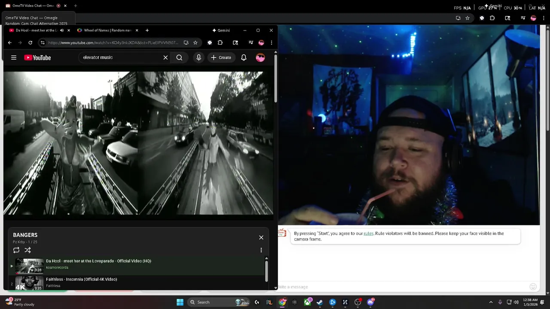Click the YouTube video player
The width and height of the screenshot is (550, 309).
138,143
